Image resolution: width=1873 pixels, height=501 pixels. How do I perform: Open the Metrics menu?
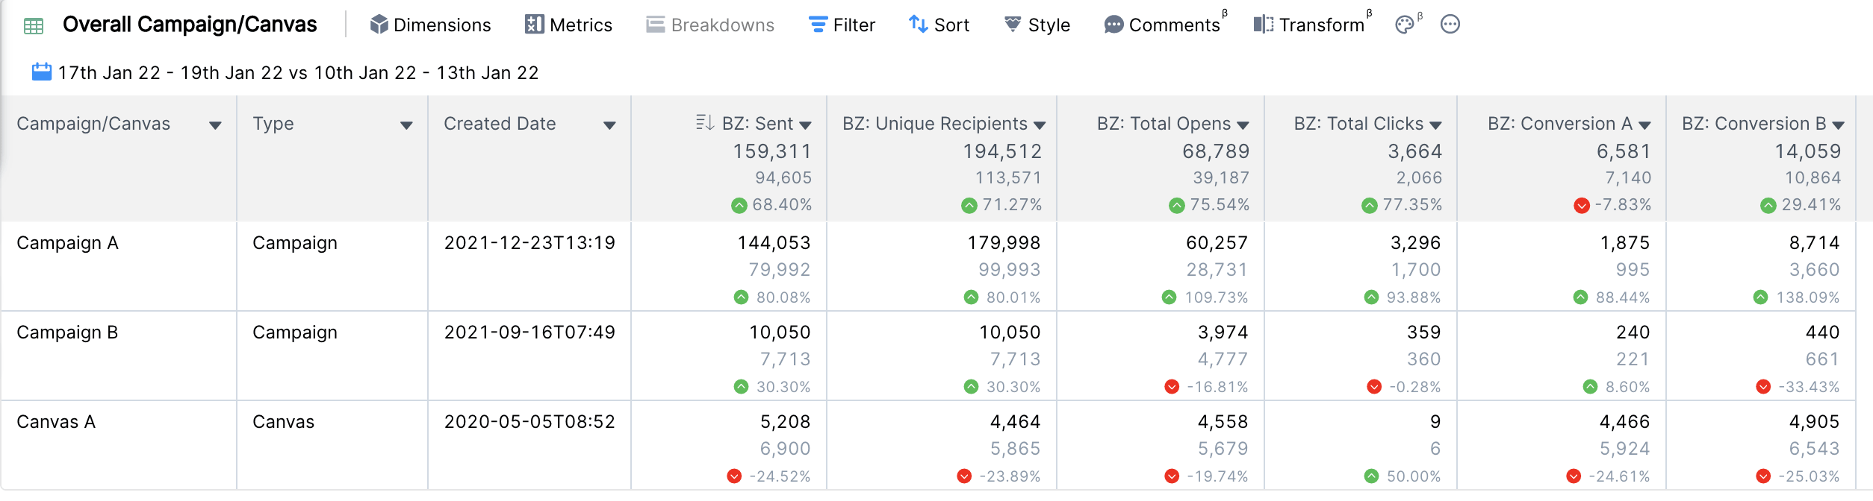[568, 25]
